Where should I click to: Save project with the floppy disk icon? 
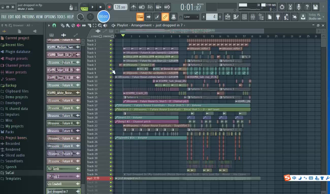tap(316, 7)
